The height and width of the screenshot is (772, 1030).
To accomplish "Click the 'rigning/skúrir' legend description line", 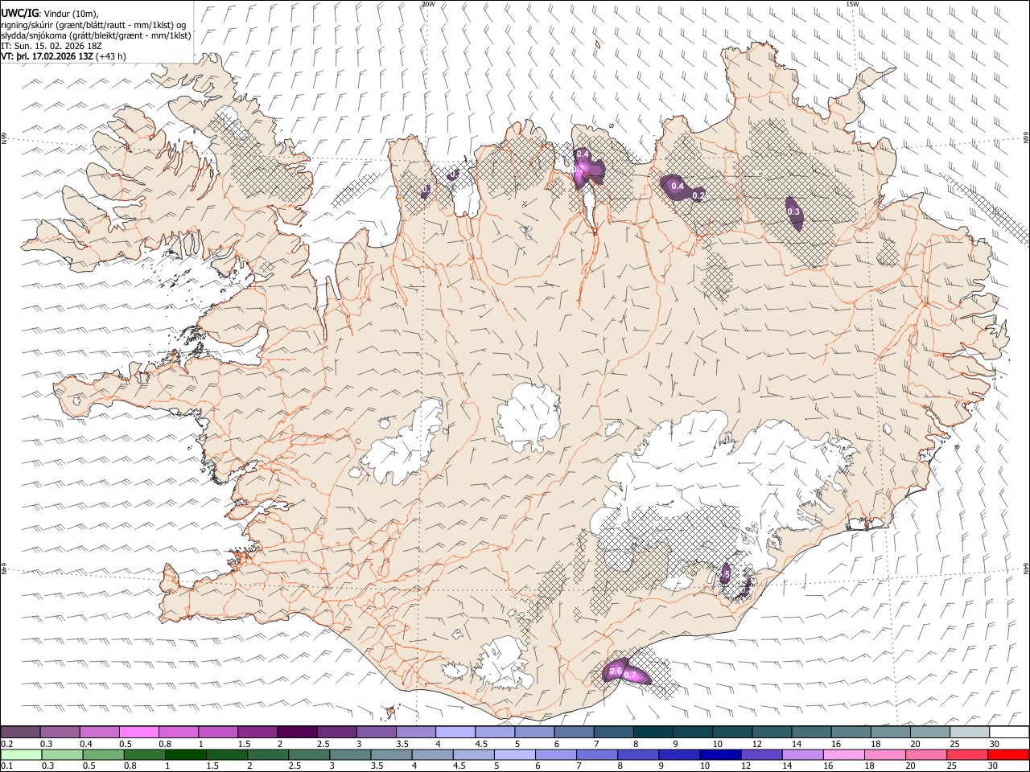I will click(93, 24).
